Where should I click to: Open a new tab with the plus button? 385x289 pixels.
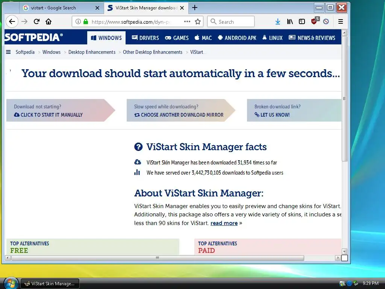[x=195, y=8]
